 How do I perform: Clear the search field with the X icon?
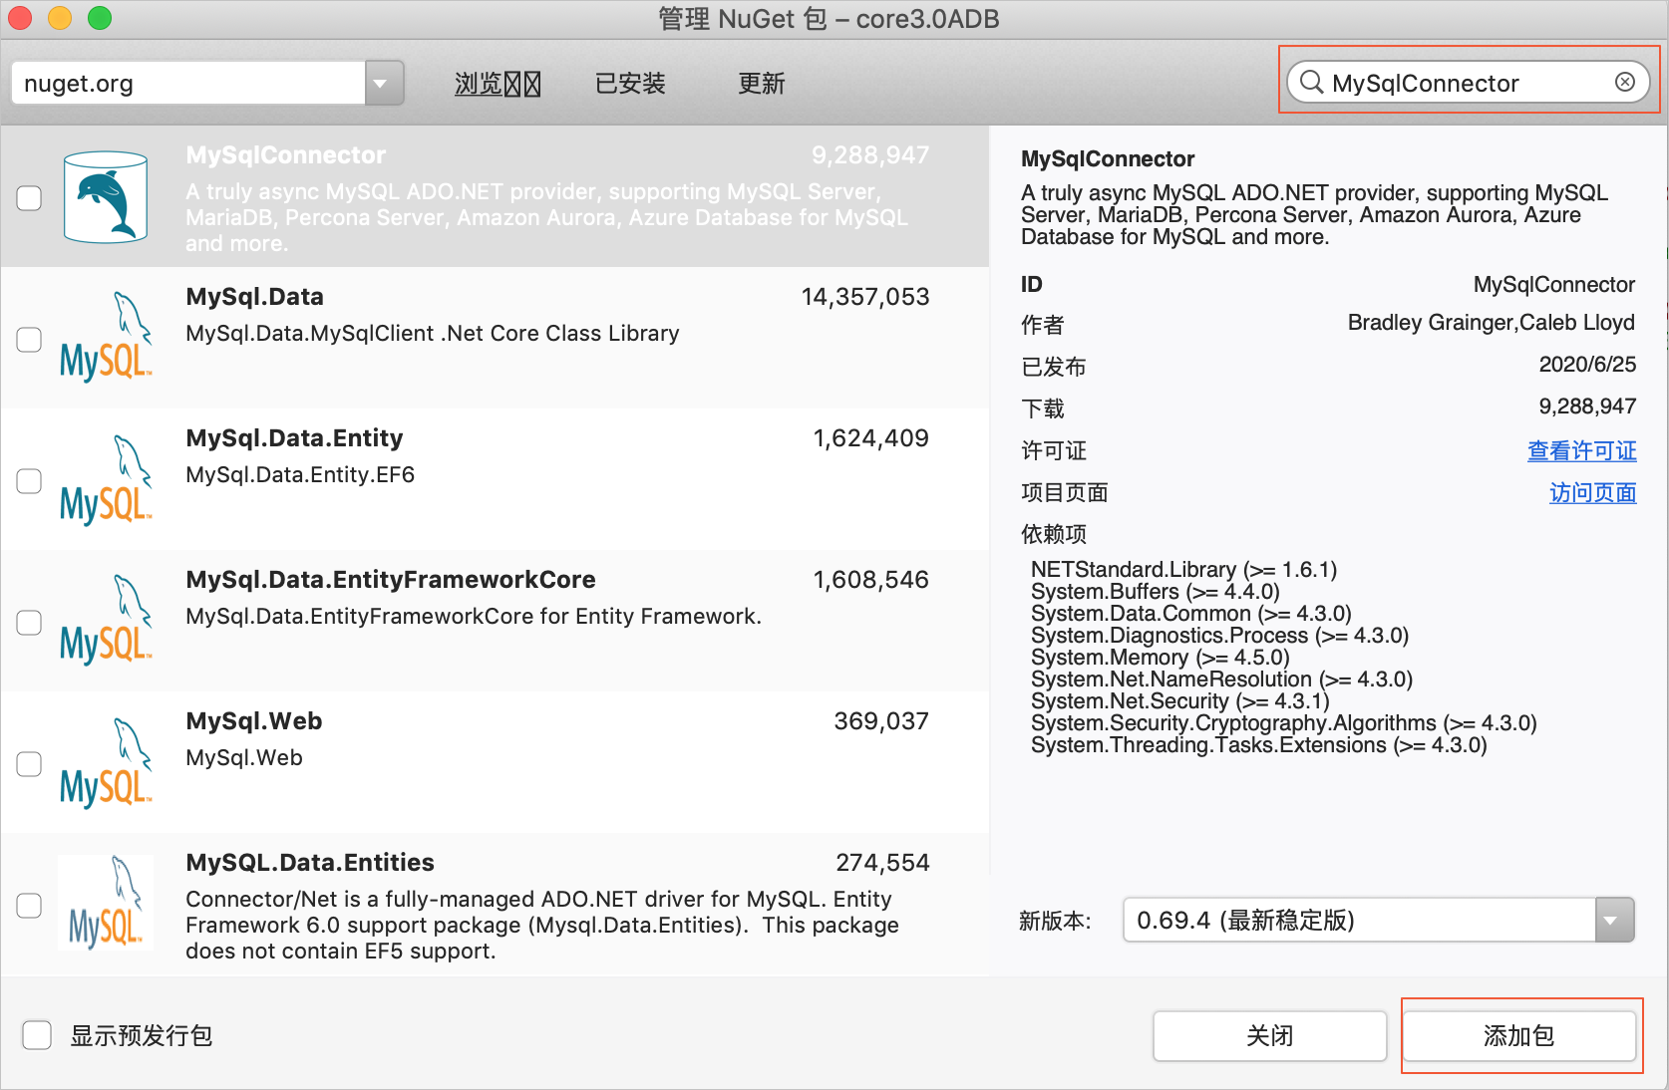tap(1625, 82)
